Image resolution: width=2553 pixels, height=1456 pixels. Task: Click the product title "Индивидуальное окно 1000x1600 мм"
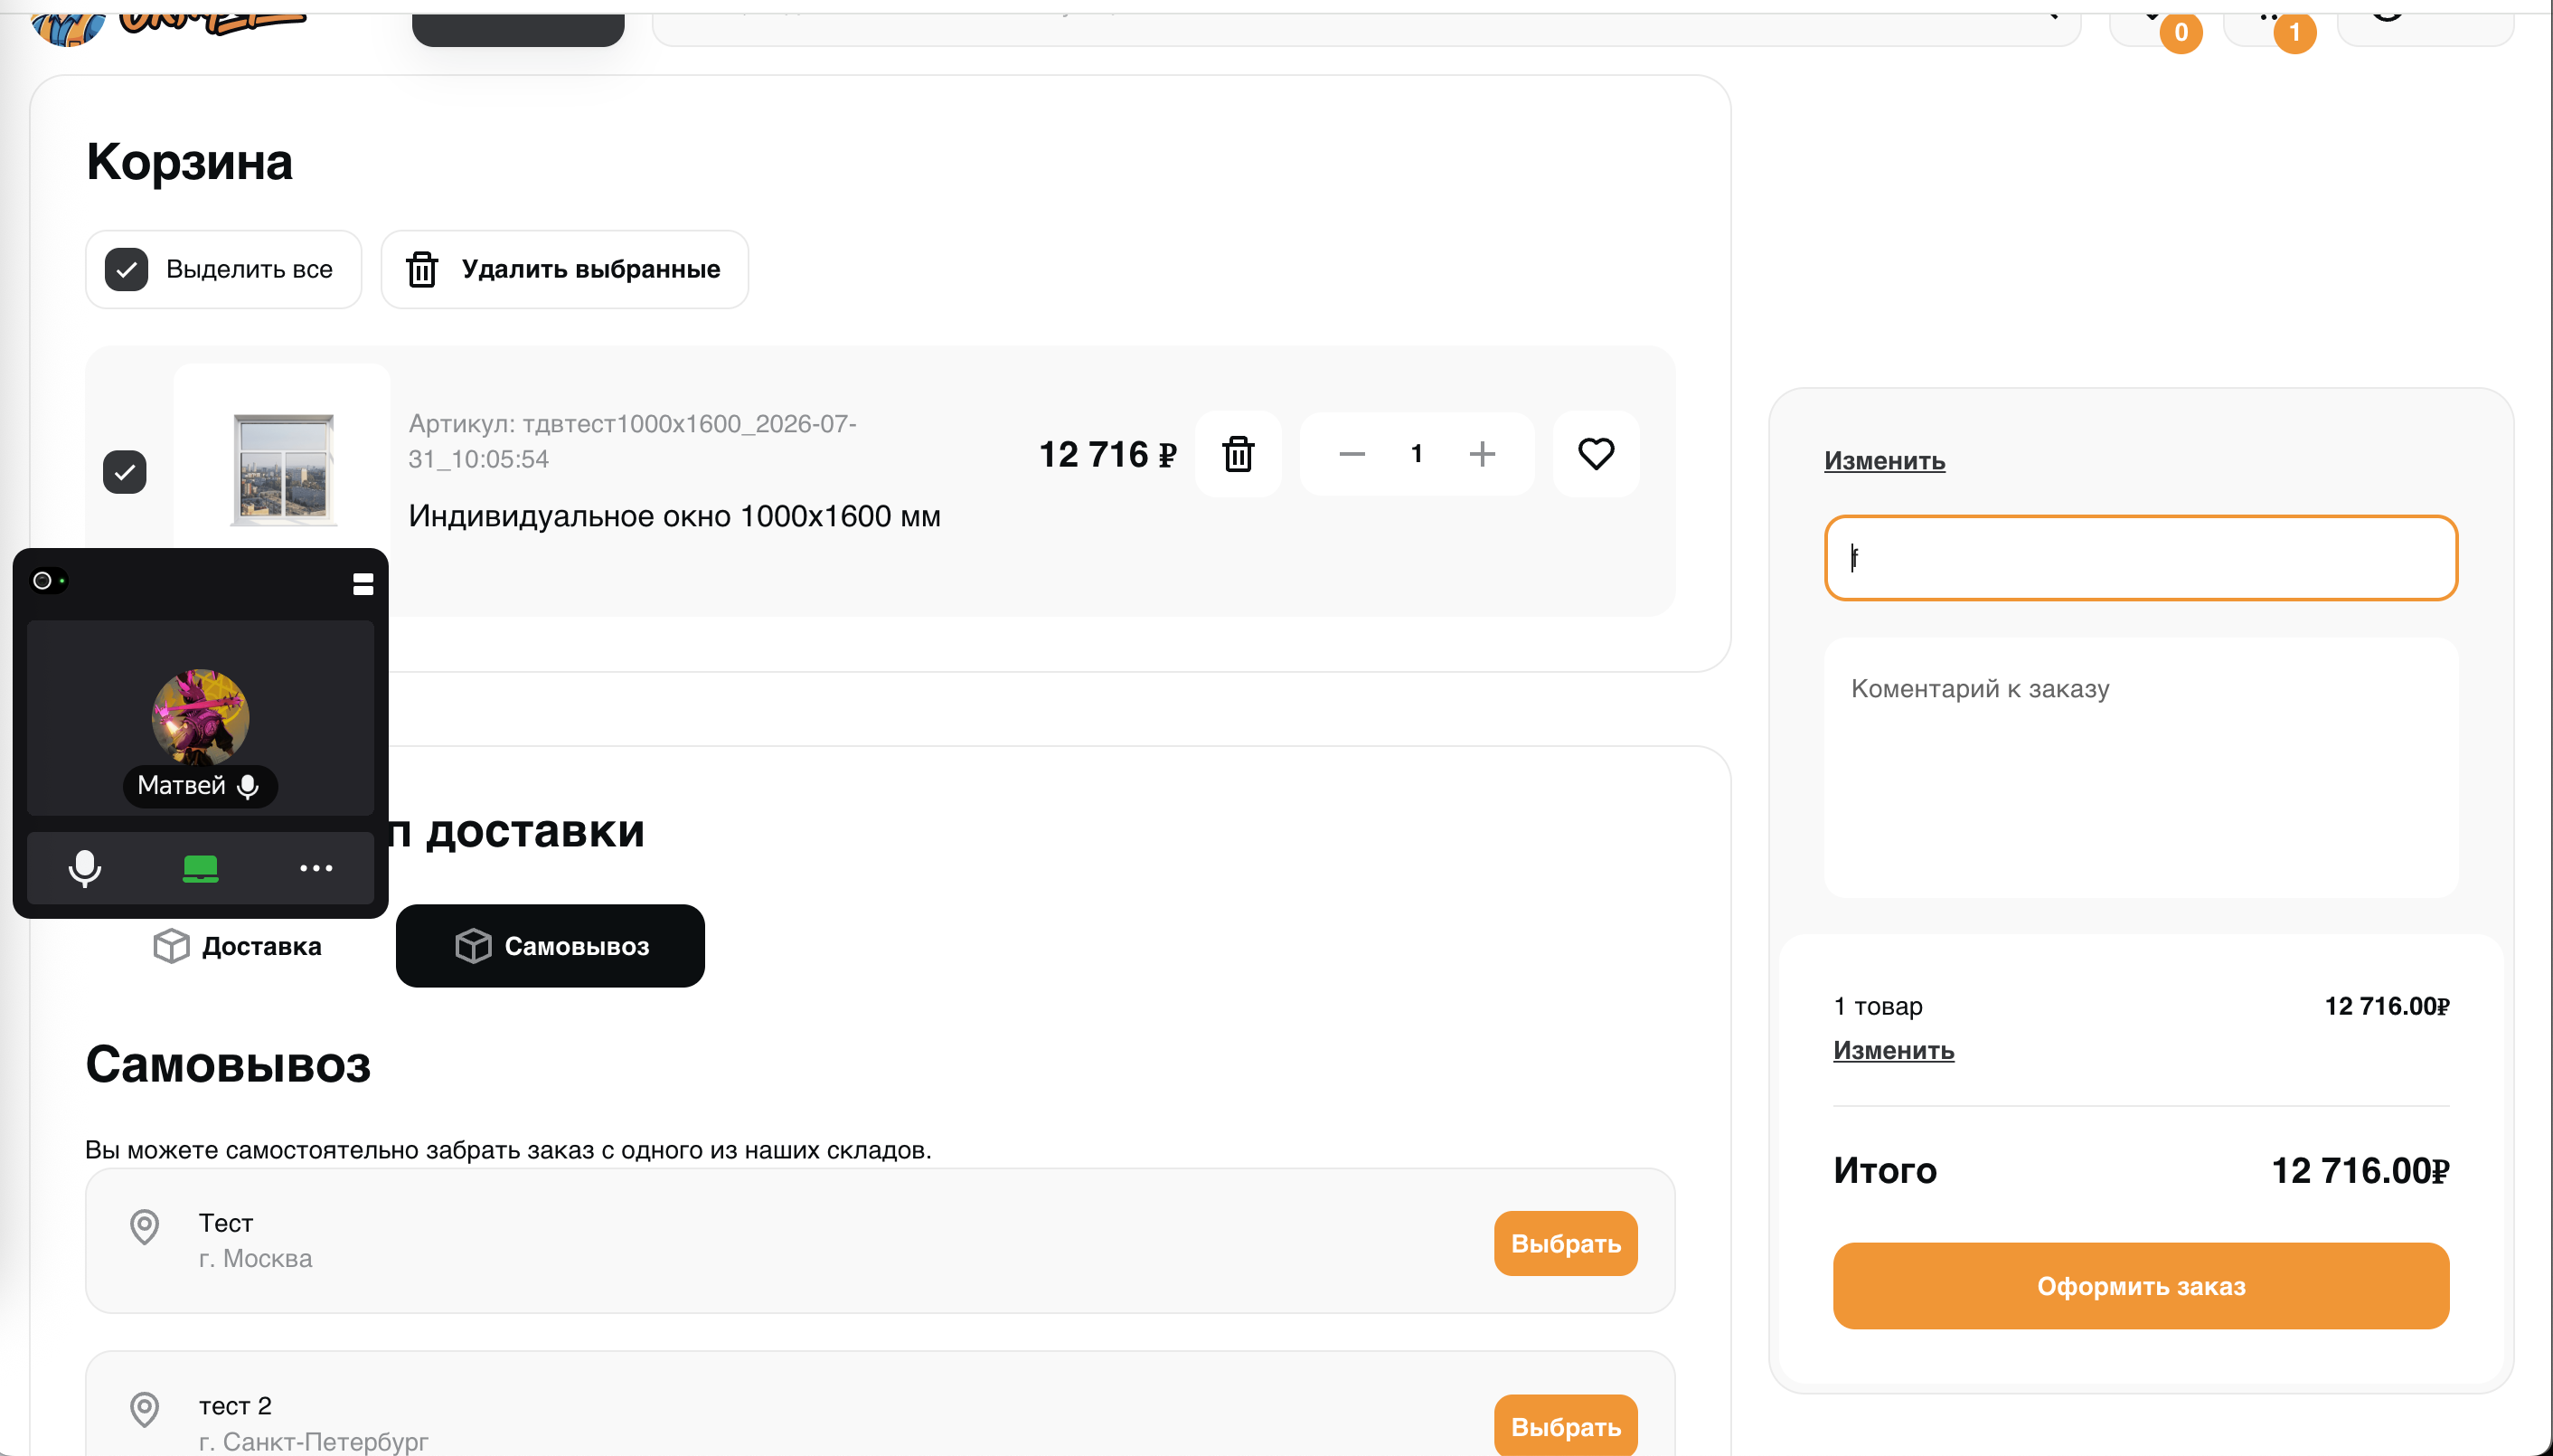click(674, 517)
